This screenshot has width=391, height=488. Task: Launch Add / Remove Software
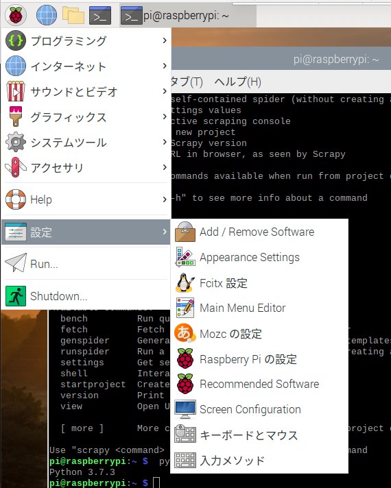pos(259,232)
